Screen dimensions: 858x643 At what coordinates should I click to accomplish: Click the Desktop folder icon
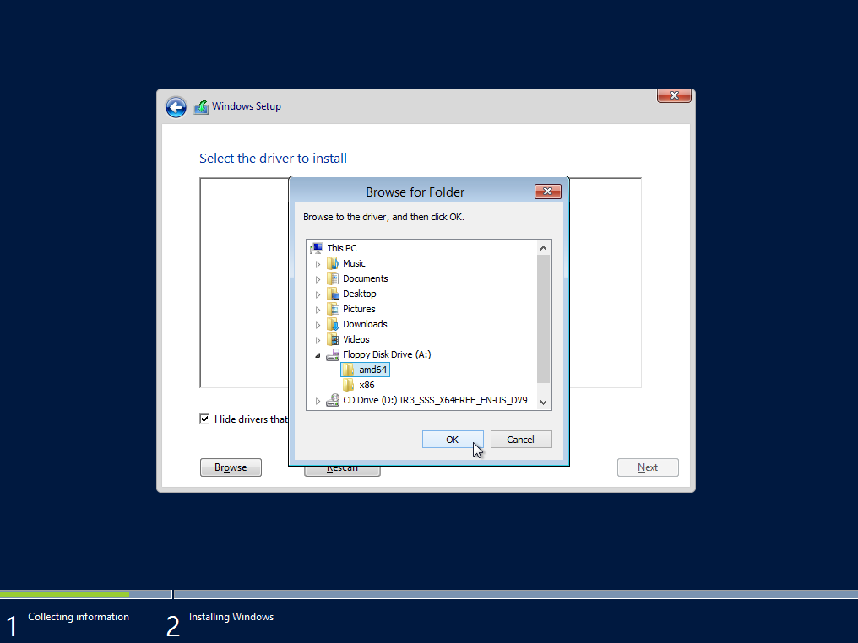[333, 294]
